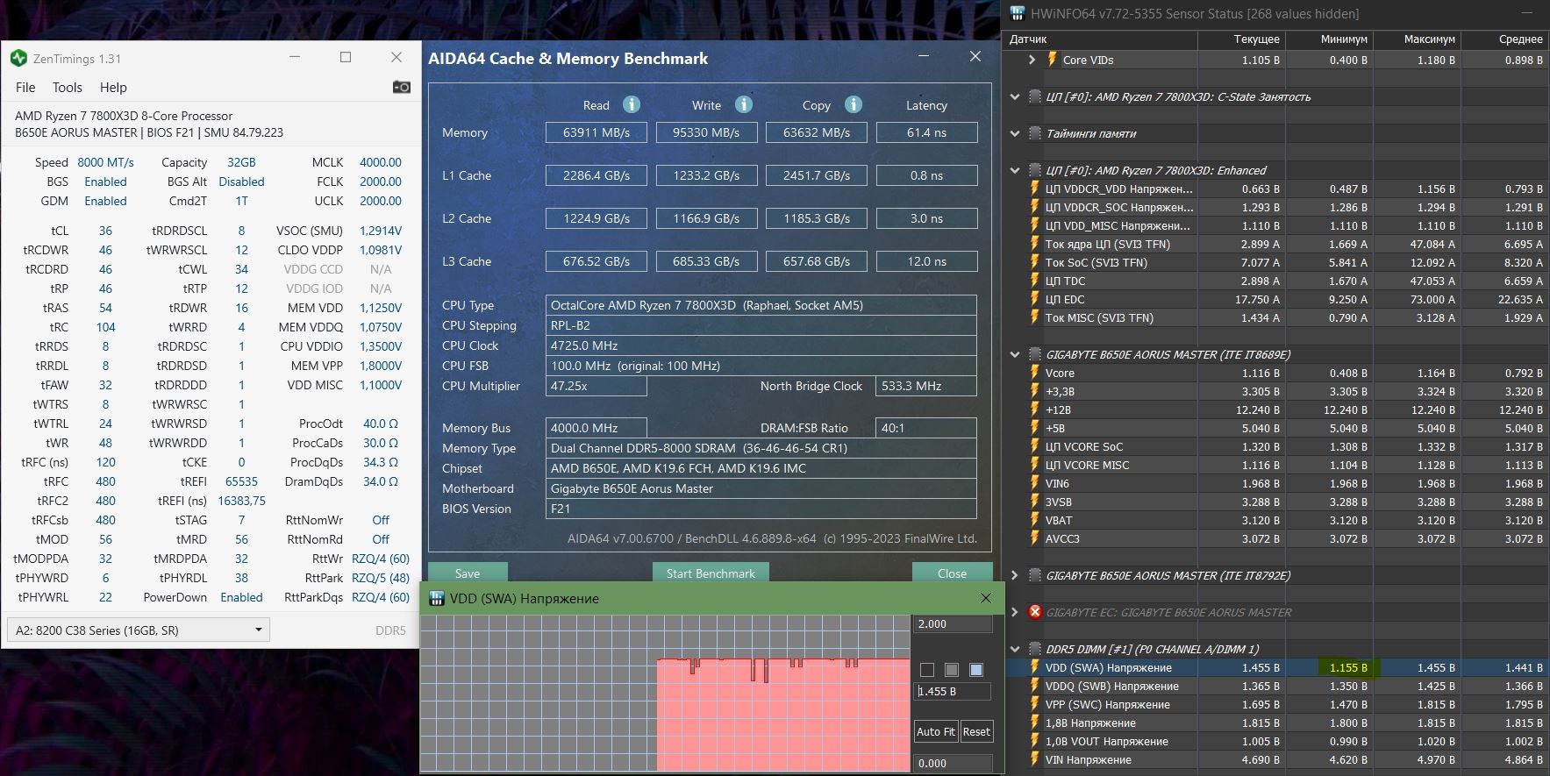Toggle the gray square option in graph window
Image resolution: width=1550 pixels, height=776 pixels.
pos(952,670)
